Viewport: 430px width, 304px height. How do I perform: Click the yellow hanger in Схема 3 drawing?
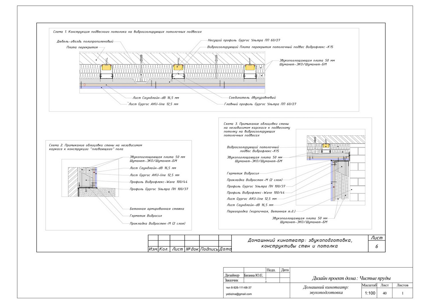(326, 146)
